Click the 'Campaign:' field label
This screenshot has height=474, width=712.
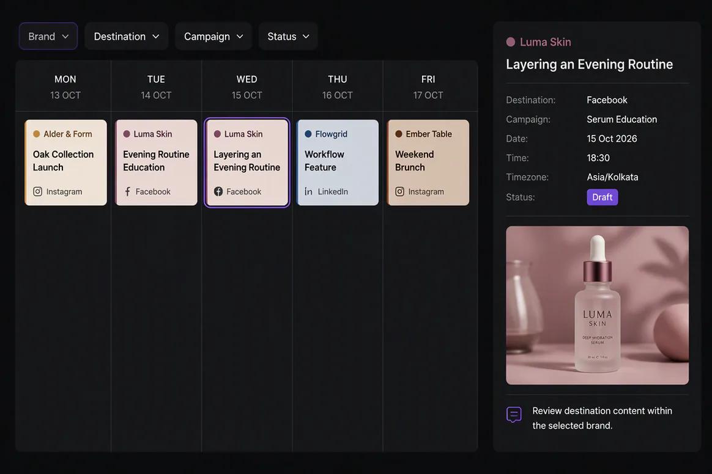[x=528, y=119]
